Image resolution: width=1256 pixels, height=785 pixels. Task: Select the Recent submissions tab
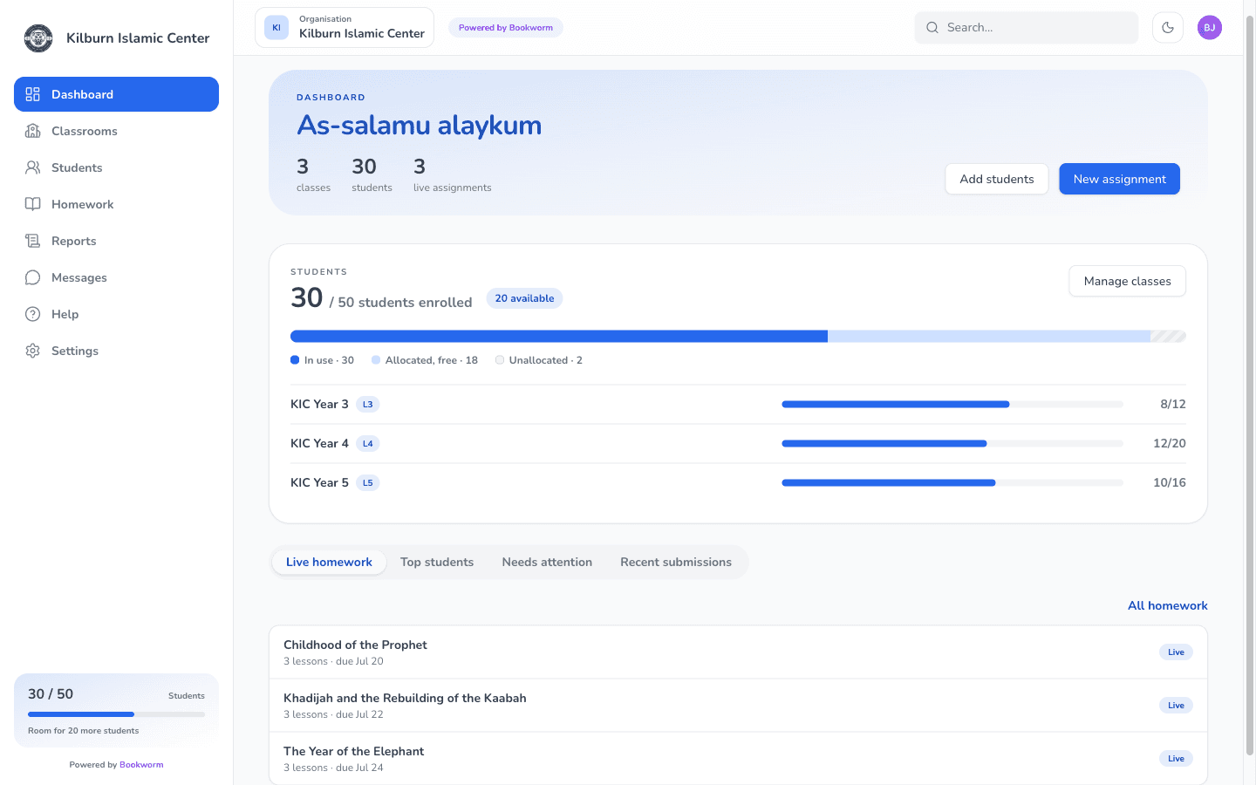(676, 563)
